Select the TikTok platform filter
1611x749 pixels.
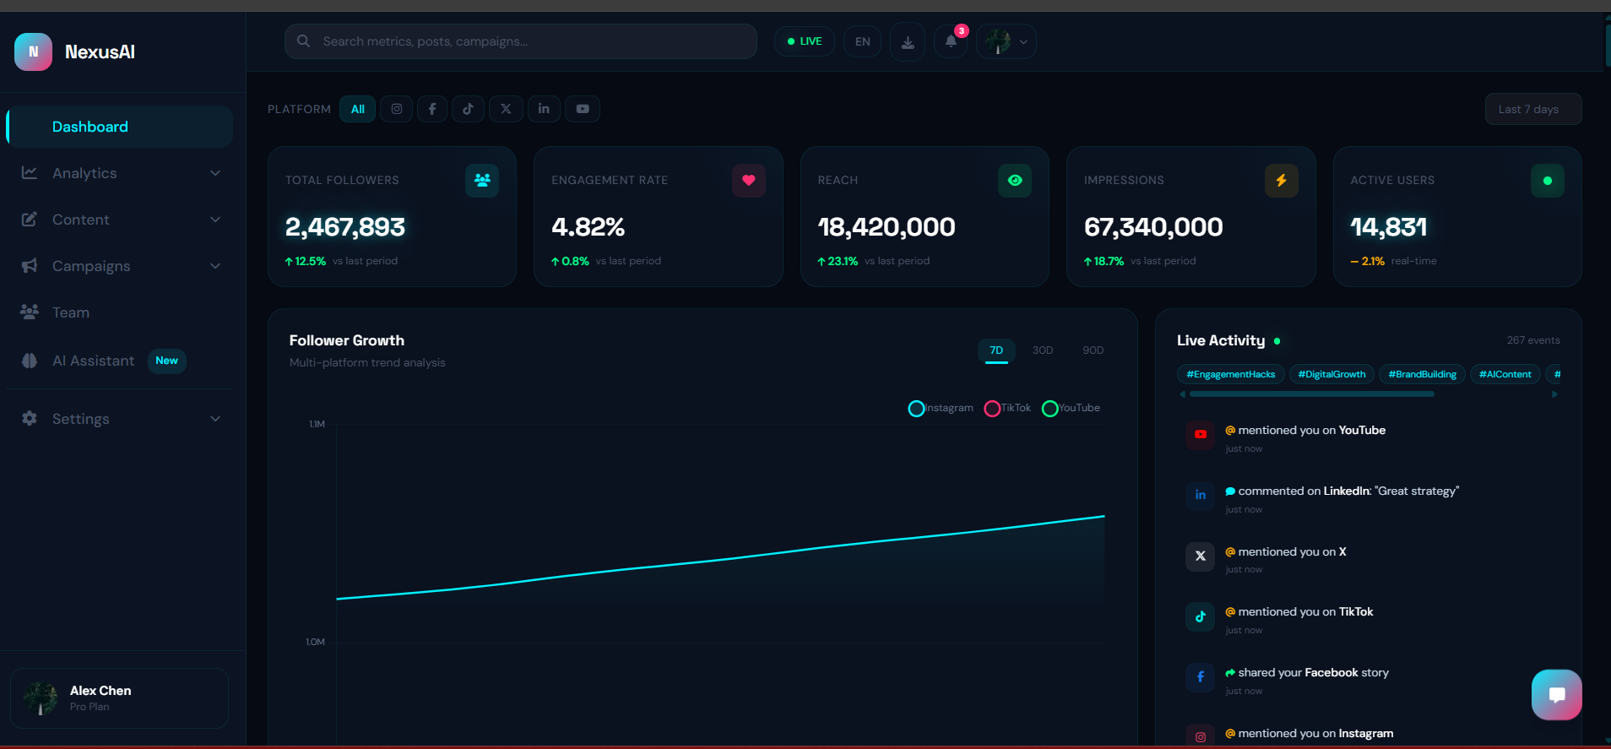tap(468, 109)
